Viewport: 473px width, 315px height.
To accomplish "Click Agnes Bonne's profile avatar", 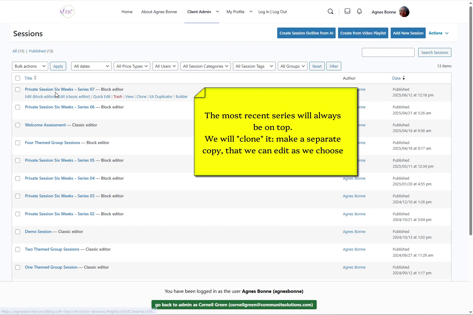I will pos(404,12).
